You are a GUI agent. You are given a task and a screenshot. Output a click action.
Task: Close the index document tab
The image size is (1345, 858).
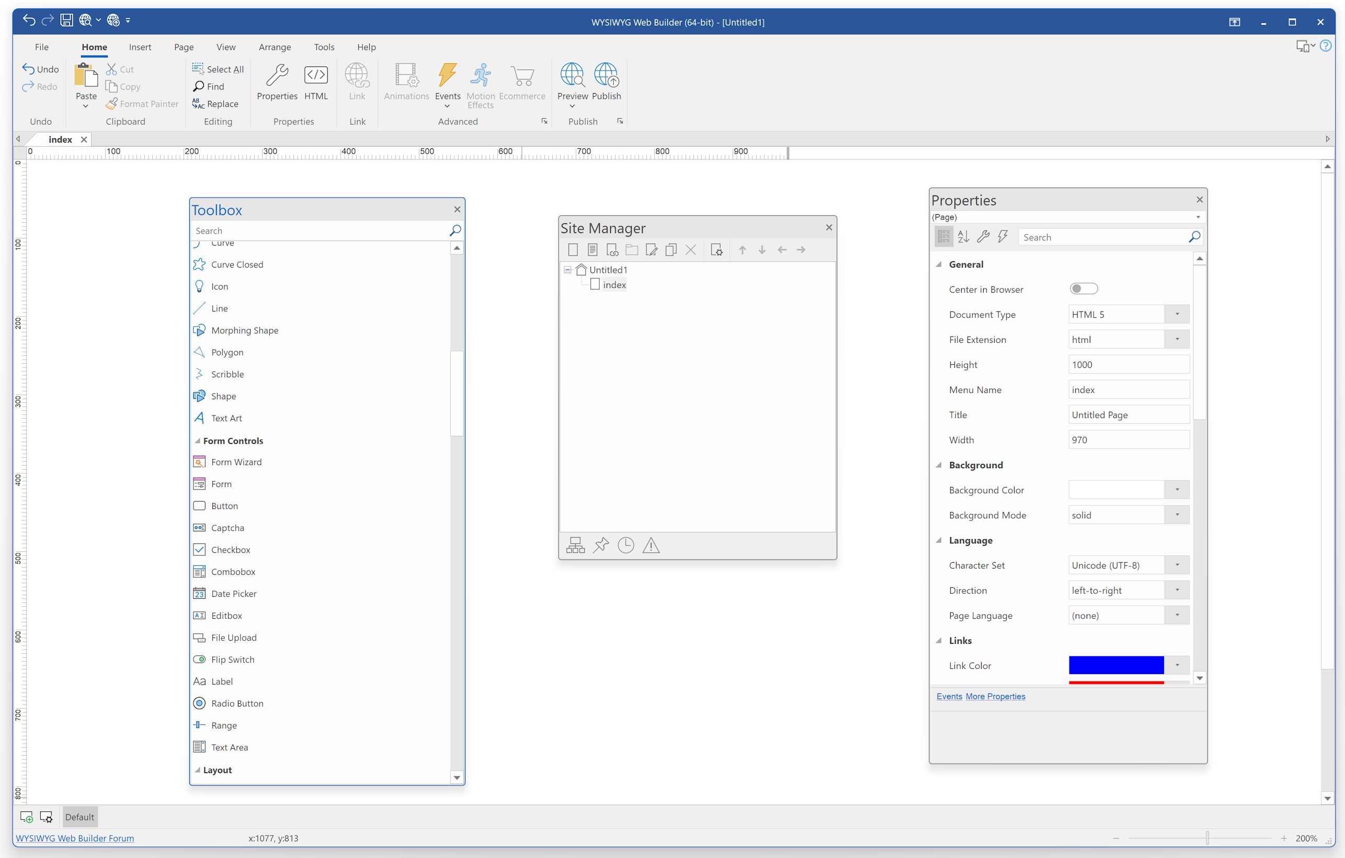(x=84, y=140)
